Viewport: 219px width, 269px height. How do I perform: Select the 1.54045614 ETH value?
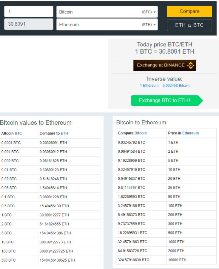(x=53, y=188)
